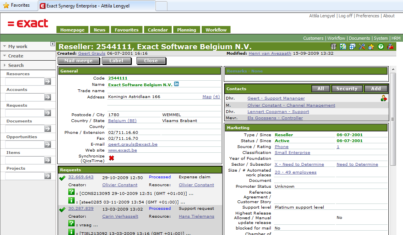
Task: Show All contacts
Action: [321, 89]
